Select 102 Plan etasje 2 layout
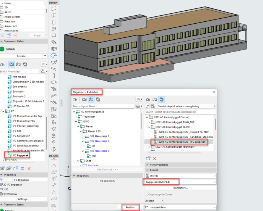 coord(99,141)
